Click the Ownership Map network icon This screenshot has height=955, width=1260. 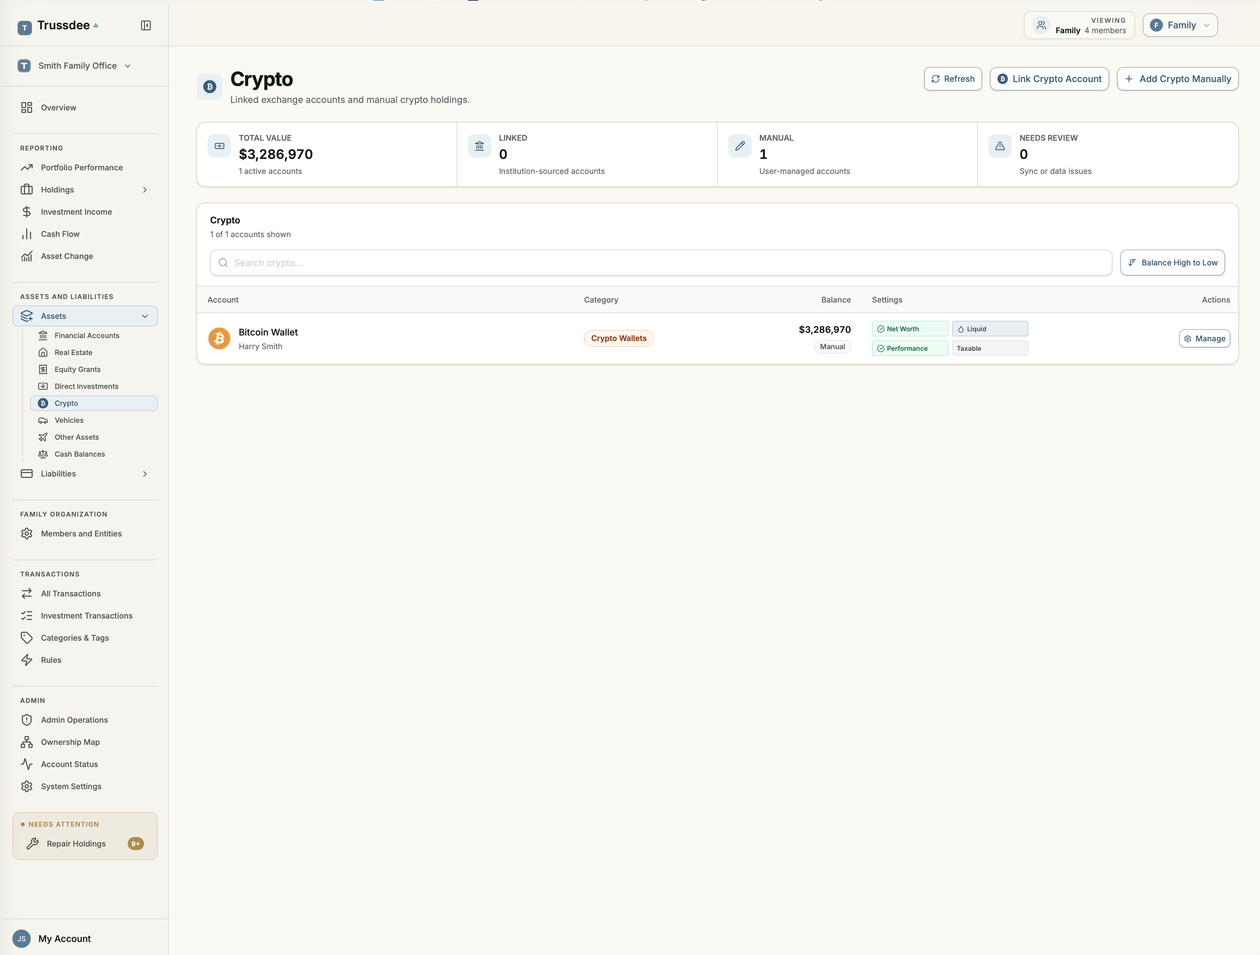pos(27,742)
